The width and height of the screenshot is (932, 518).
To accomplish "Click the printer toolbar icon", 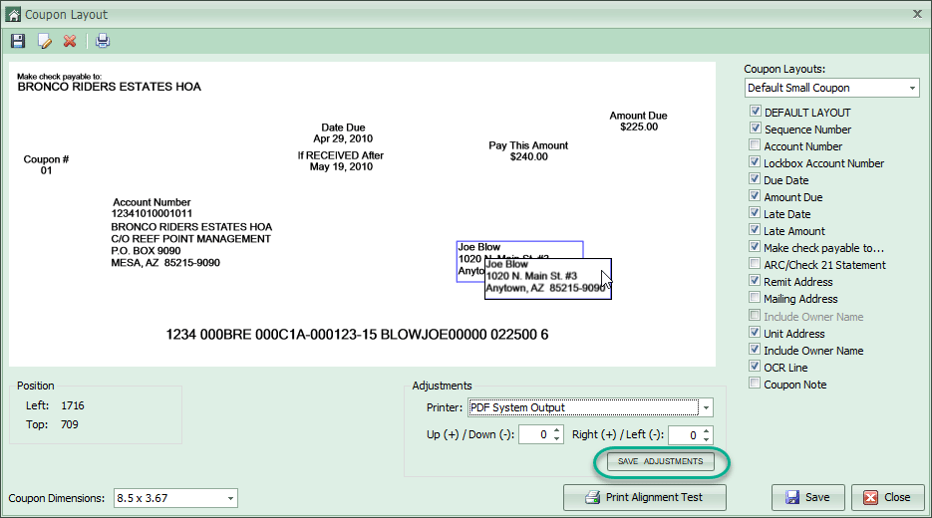I will pyautogui.click(x=103, y=41).
